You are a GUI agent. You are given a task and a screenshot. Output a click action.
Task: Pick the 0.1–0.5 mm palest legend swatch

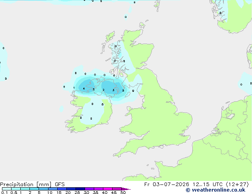click(x=7, y=189)
